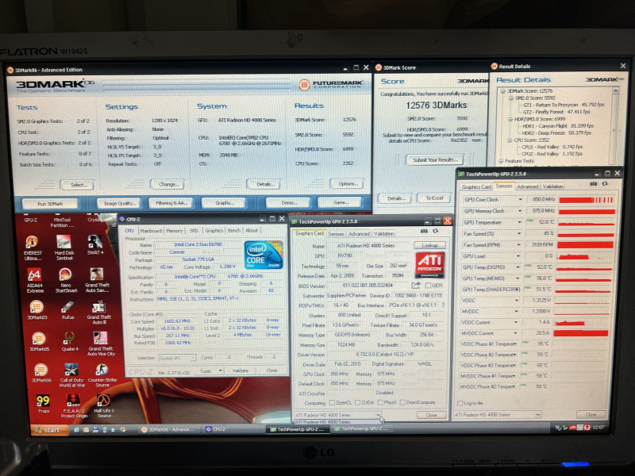The width and height of the screenshot is (635, 476).
Task: Launch AIDA64 Extreme shortcut
Action: point(34,280)
